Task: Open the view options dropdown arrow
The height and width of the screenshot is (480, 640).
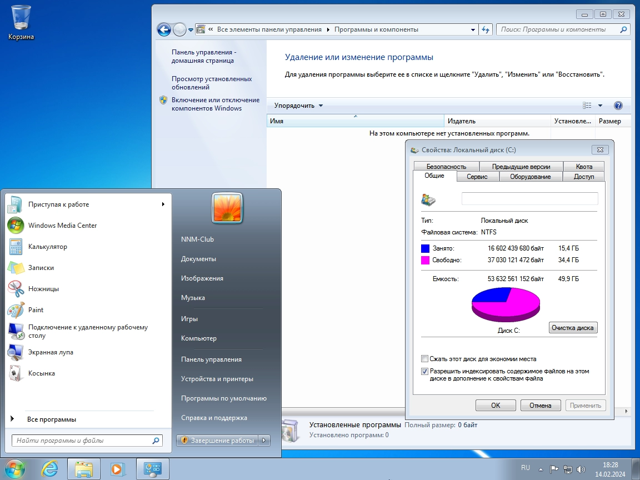Action: pyautogui.click(x=600, y=106)
